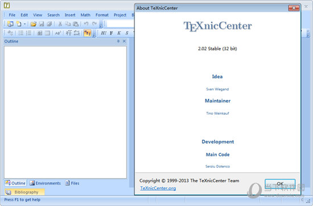Toggle the highlighted math symbols button
This screenshot has height=206, width=313.
(x=88, y=33)
